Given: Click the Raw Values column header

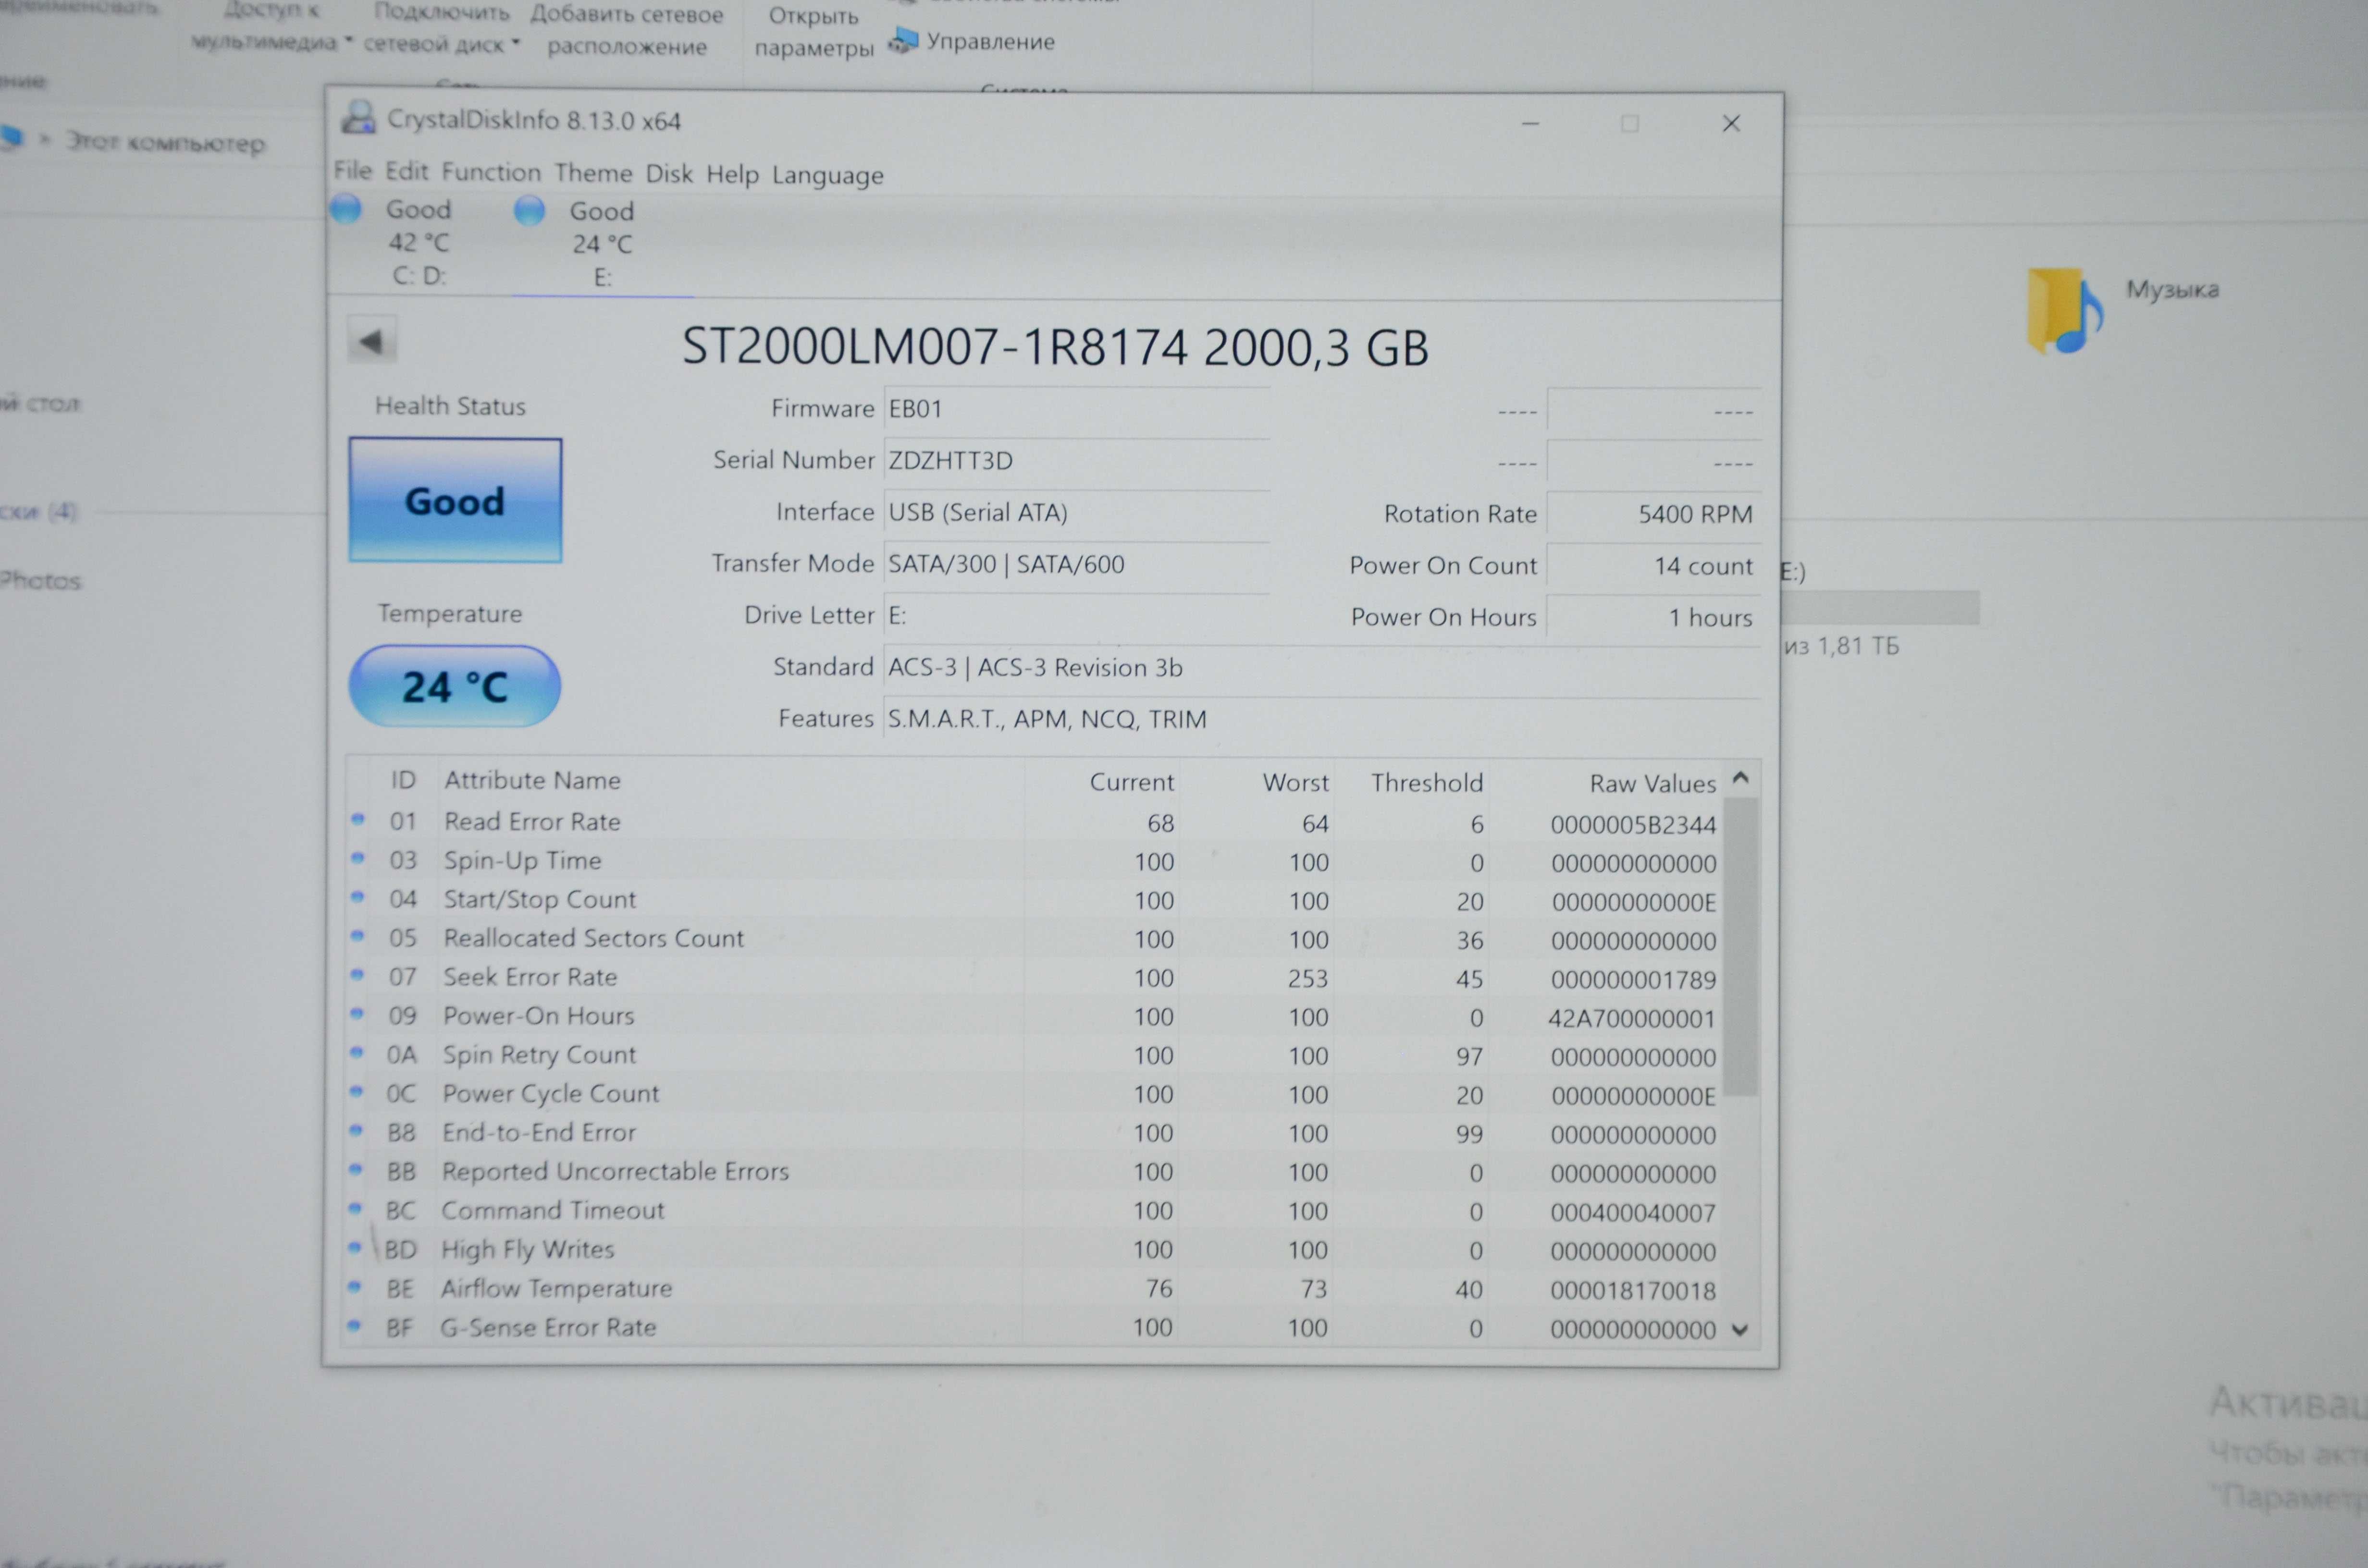Looking at the screenshot, I should pos(1653,784).
